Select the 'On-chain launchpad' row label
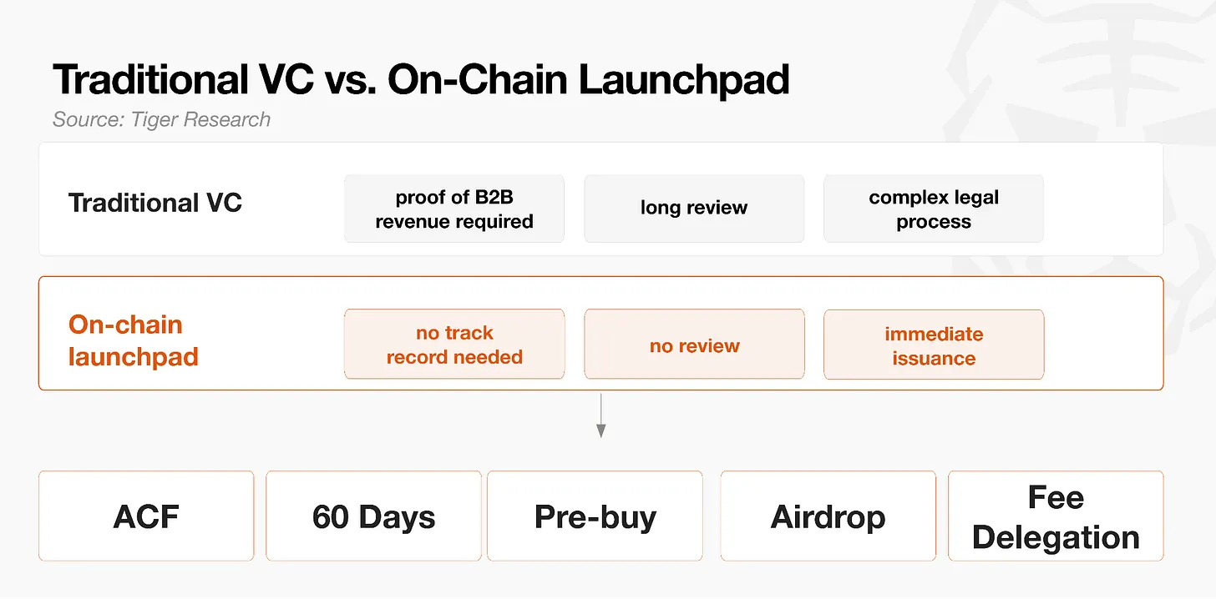 tap(134, 340)
